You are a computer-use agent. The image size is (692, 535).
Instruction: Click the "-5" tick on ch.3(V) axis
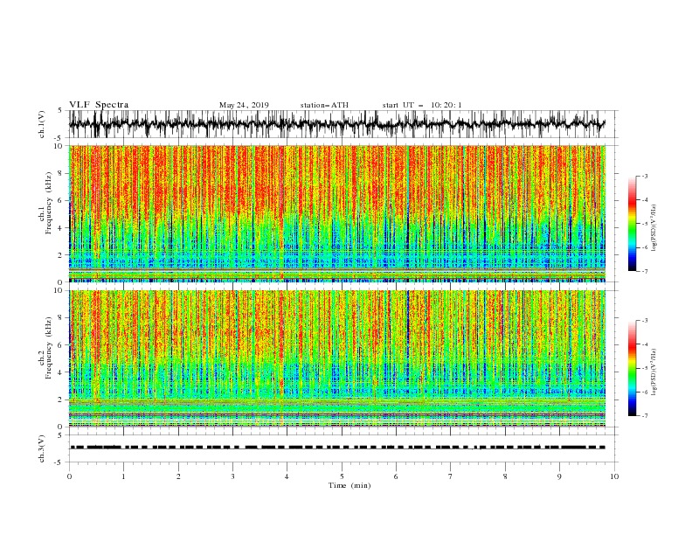click(x=59, y=462)
